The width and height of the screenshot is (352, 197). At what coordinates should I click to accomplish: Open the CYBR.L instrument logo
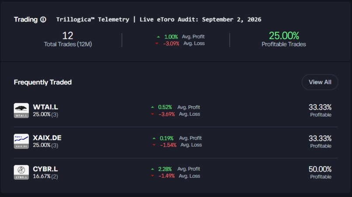(x=21, y=172)
